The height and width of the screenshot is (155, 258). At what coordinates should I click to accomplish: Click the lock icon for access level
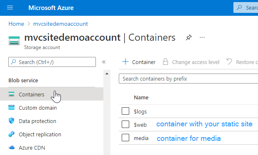point(165,62)
